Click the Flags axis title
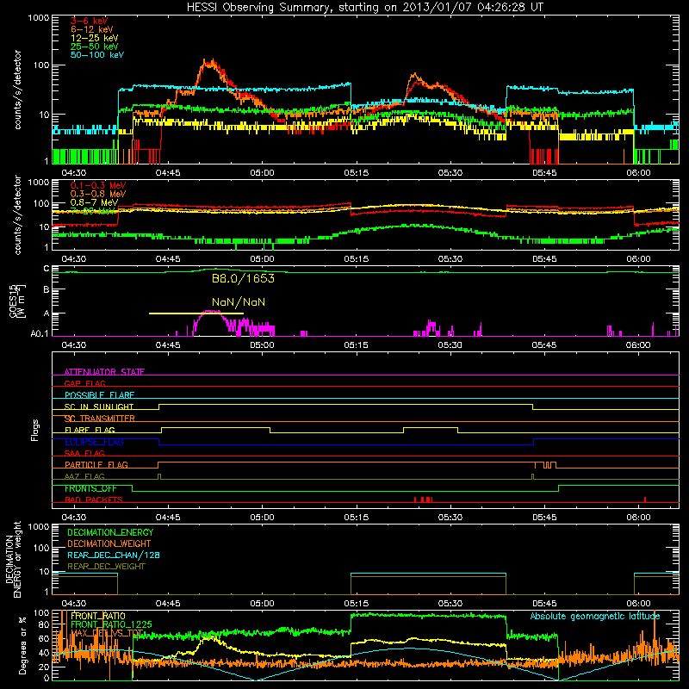This screenshot has width=689, height=689. 35,430
